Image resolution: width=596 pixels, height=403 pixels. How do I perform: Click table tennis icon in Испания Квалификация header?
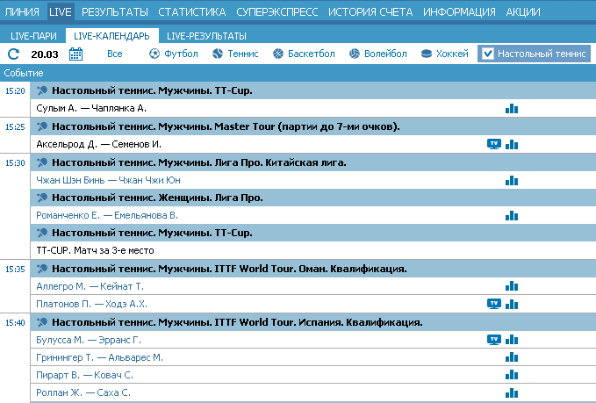[42, 322]
